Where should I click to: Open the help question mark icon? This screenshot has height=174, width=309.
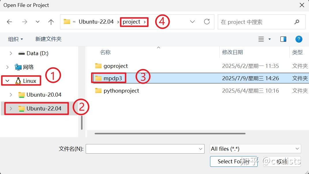299,39
